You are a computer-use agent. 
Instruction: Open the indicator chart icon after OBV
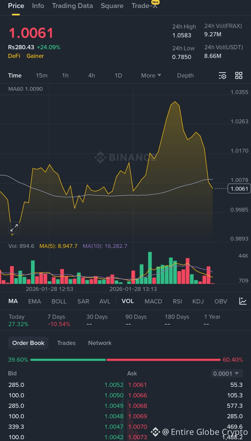point(243,301)
